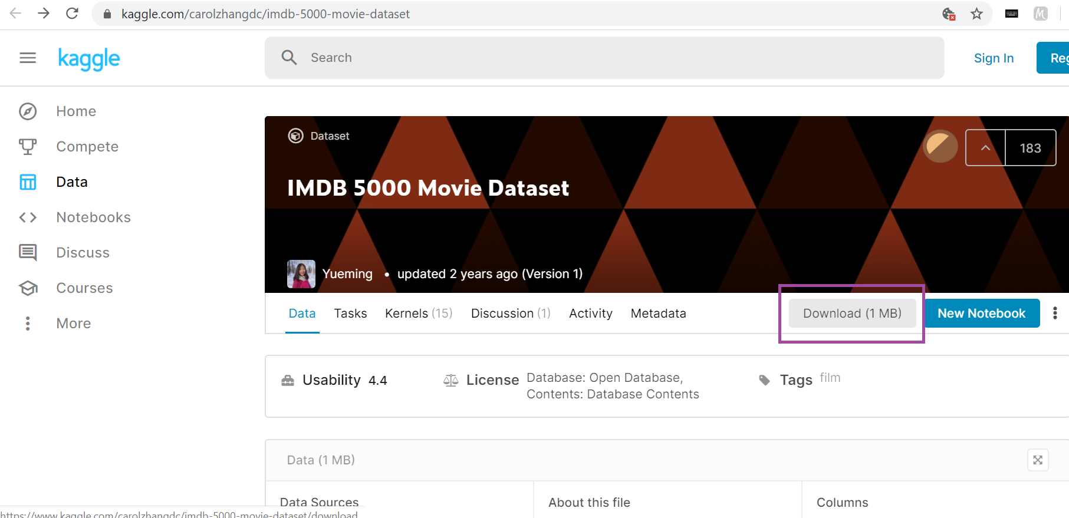Click the dataset owner's round avatar in the banner
Screen dimensions: 1069x518
click(940, 146)
